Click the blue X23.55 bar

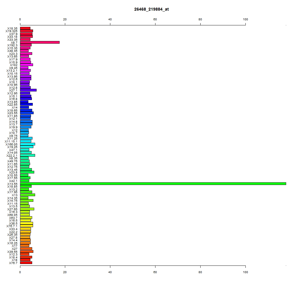[27, 113]
